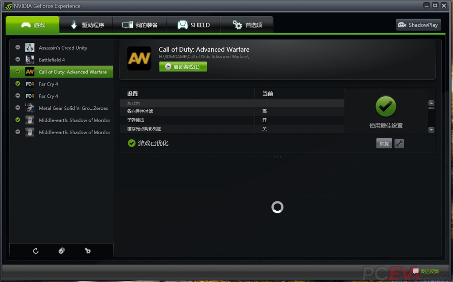Viewport: 453px width, 282px height.
Task: Click the 发送反馈 send feedback link
Action: pyautogui.click(x=430, y=271)
